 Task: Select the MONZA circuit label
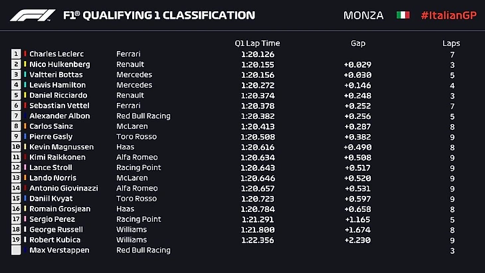pos(363,15)
